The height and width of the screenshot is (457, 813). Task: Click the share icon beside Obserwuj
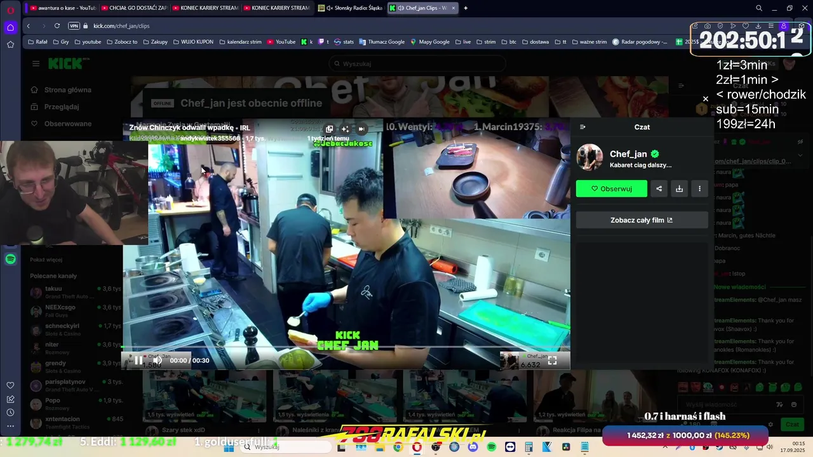point(659,189)
